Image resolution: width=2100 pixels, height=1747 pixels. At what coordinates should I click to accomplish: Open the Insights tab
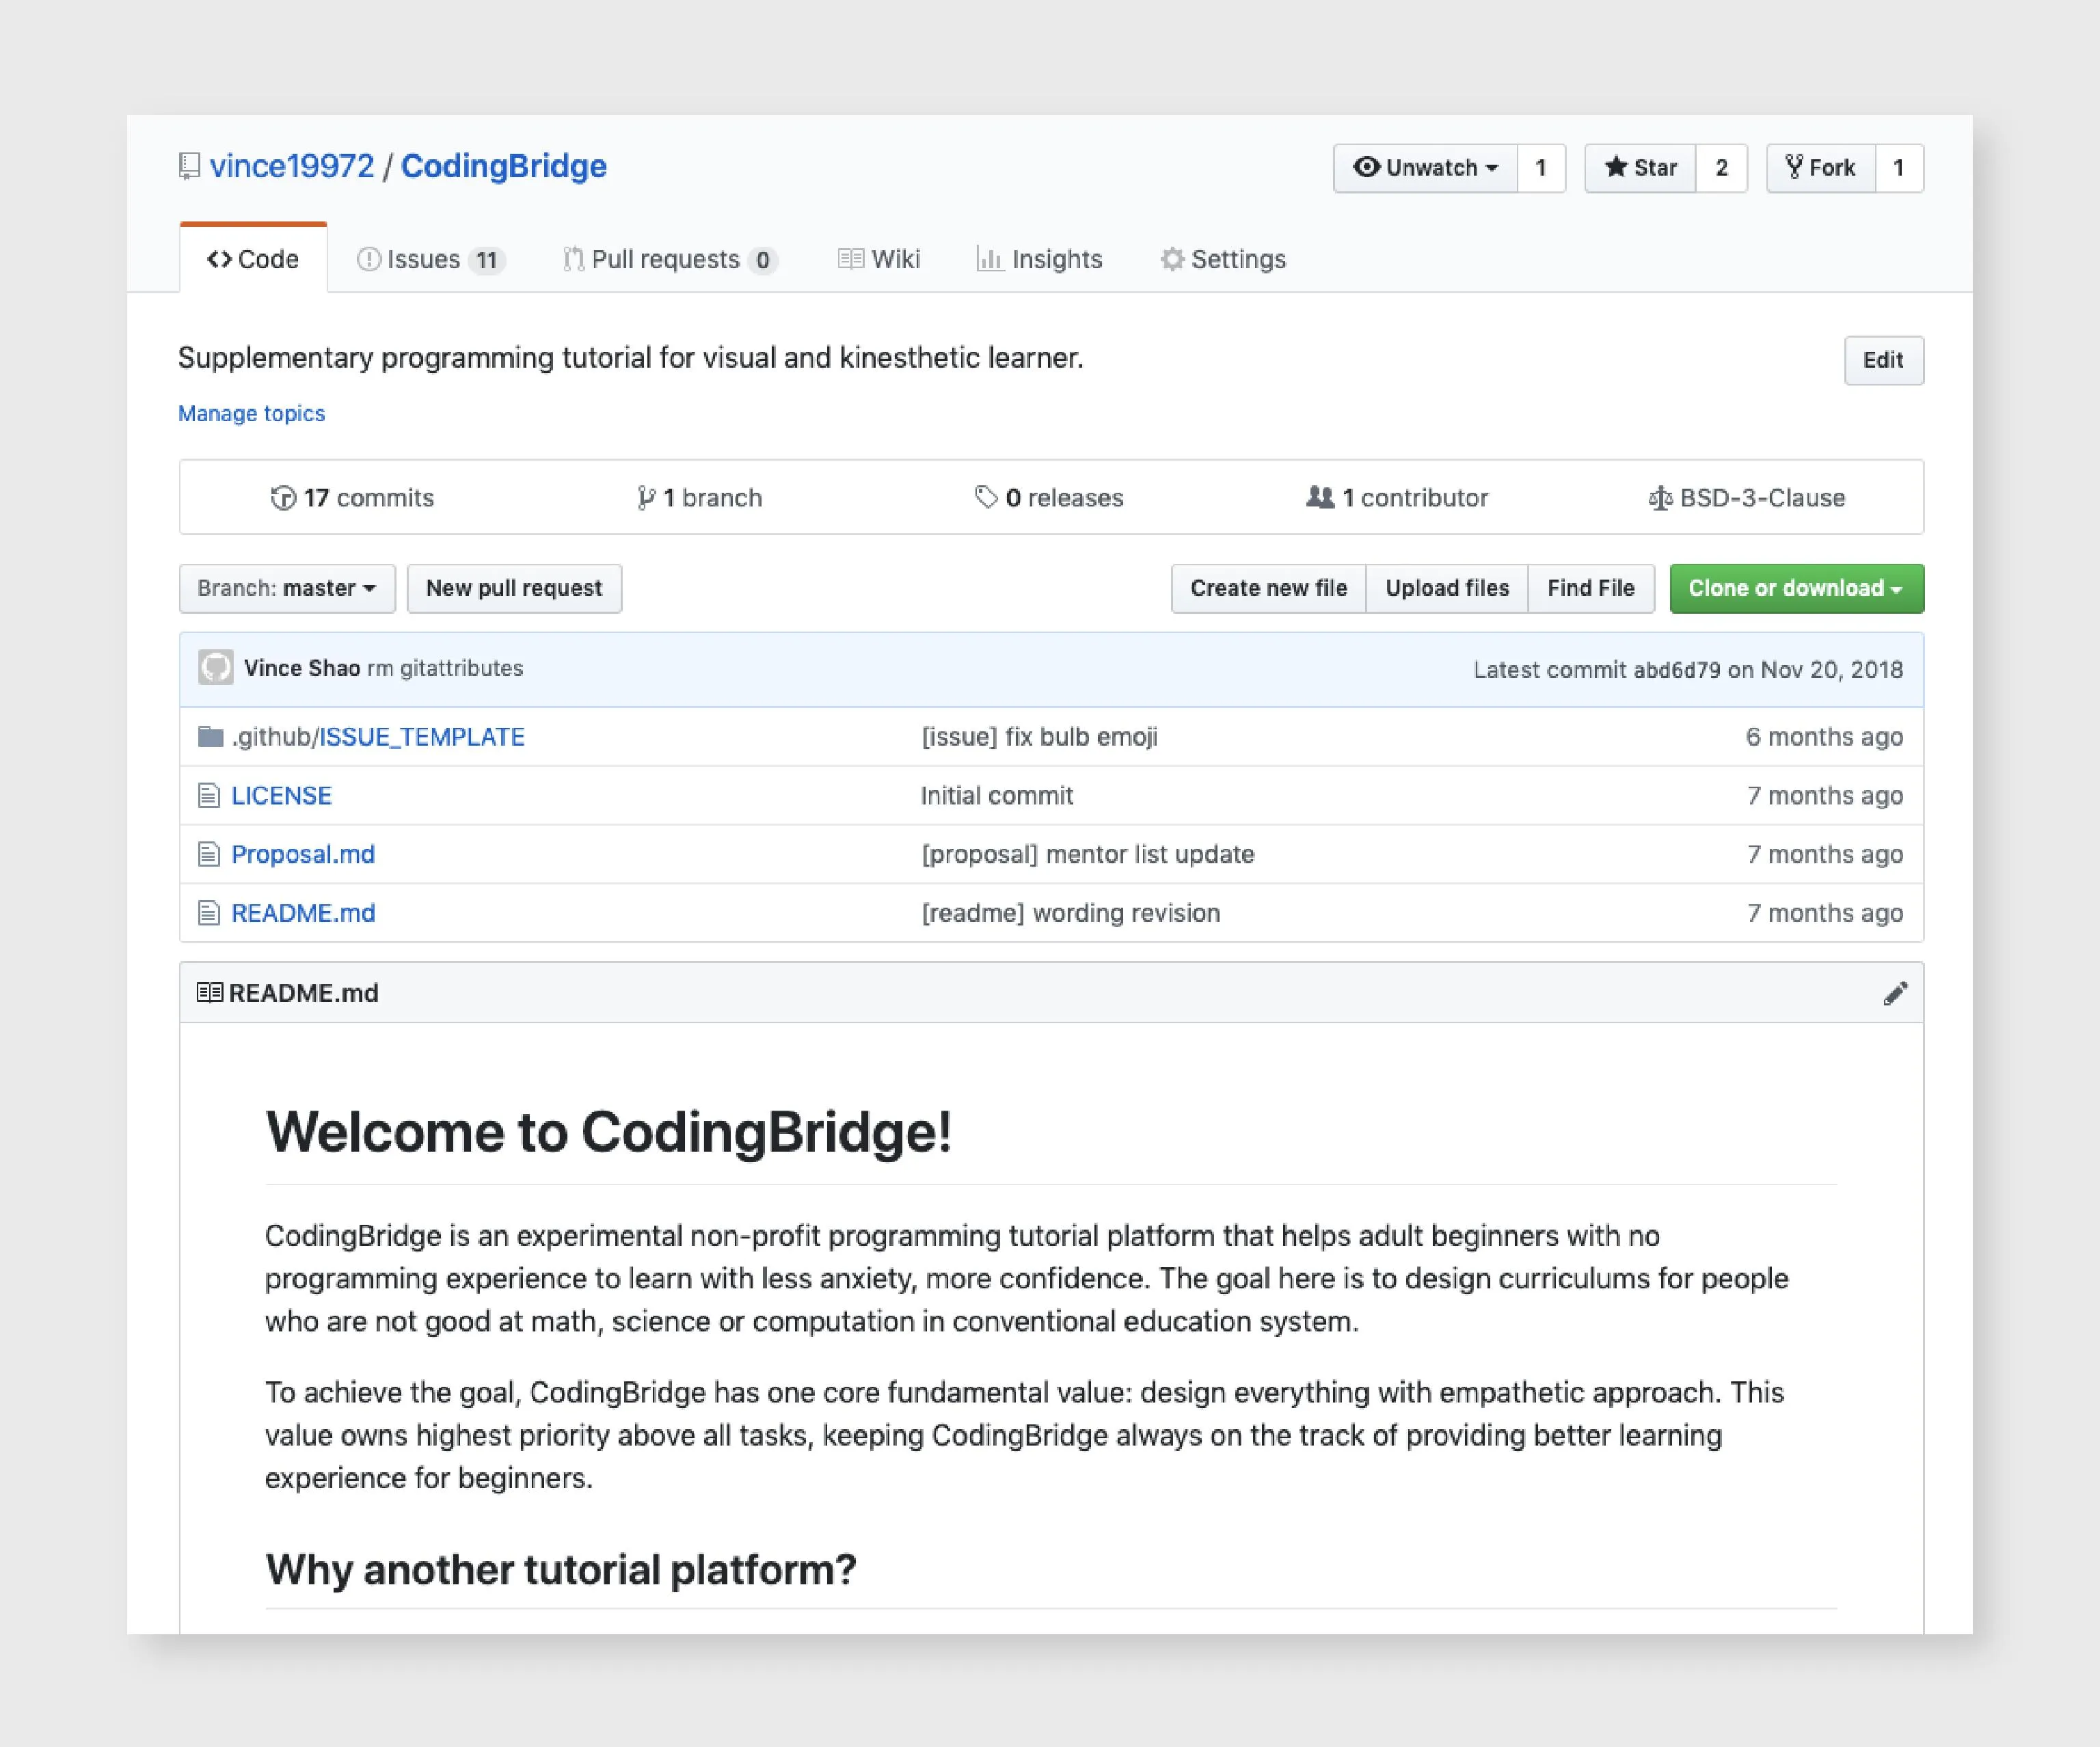tap(1039, 259)
